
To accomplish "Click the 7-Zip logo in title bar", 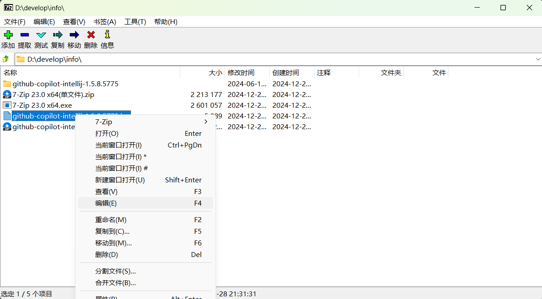I will click(8, 8).
